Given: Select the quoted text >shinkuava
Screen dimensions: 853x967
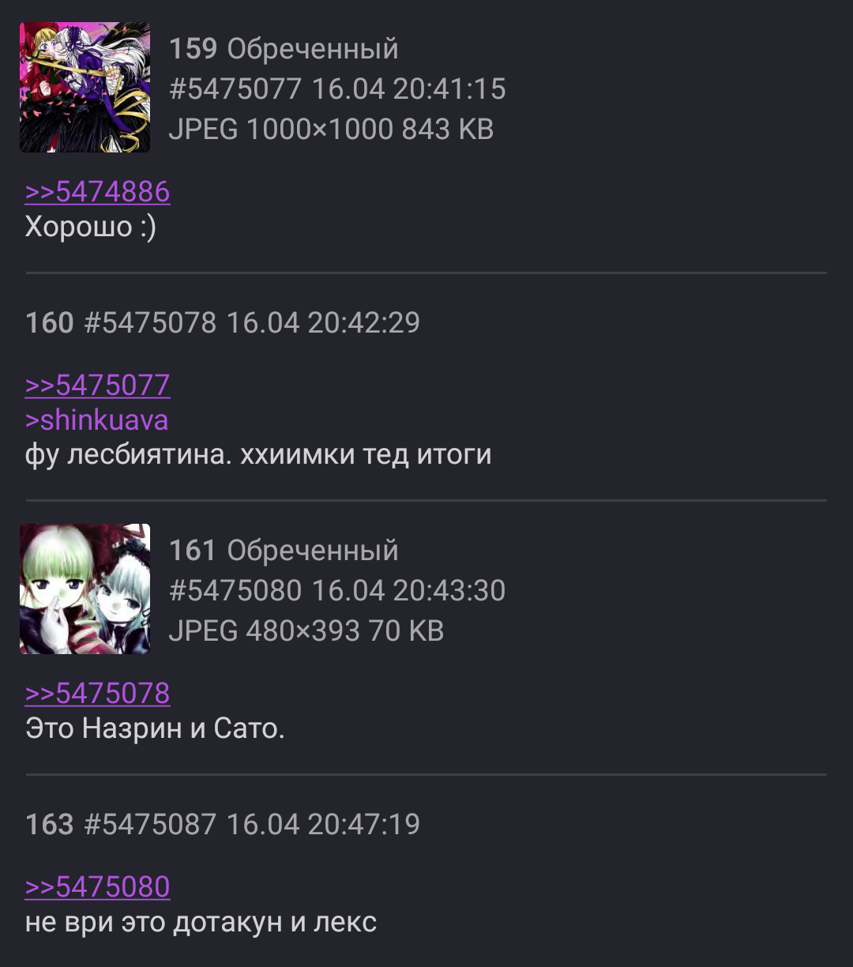Looking at the screenshot, I should [96, 420].
